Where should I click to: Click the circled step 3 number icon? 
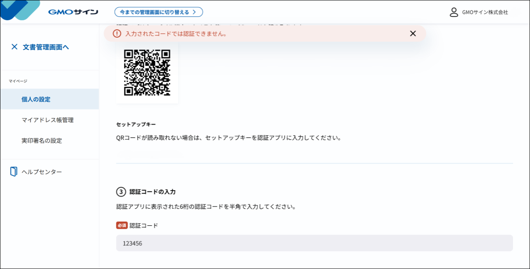coord(121,192)
